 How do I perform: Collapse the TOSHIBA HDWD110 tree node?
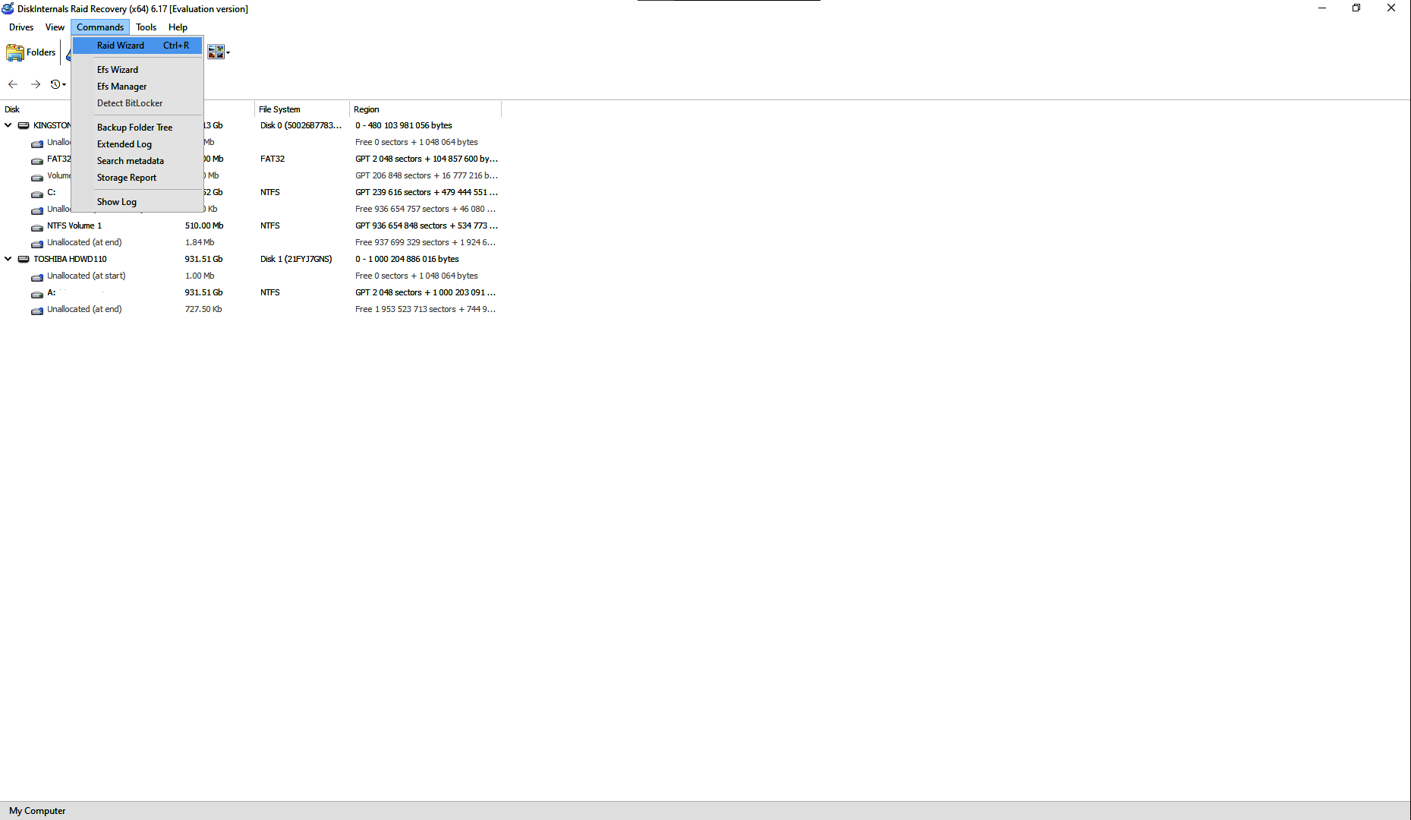point(8,259)
